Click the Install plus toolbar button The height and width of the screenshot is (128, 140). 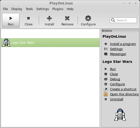49,21
